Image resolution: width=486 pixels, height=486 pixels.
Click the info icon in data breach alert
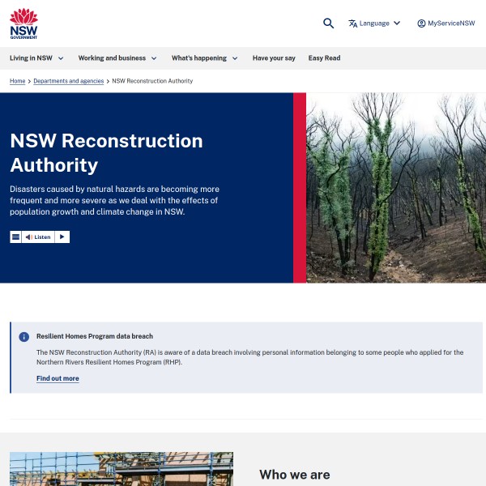tap(24, 336)
